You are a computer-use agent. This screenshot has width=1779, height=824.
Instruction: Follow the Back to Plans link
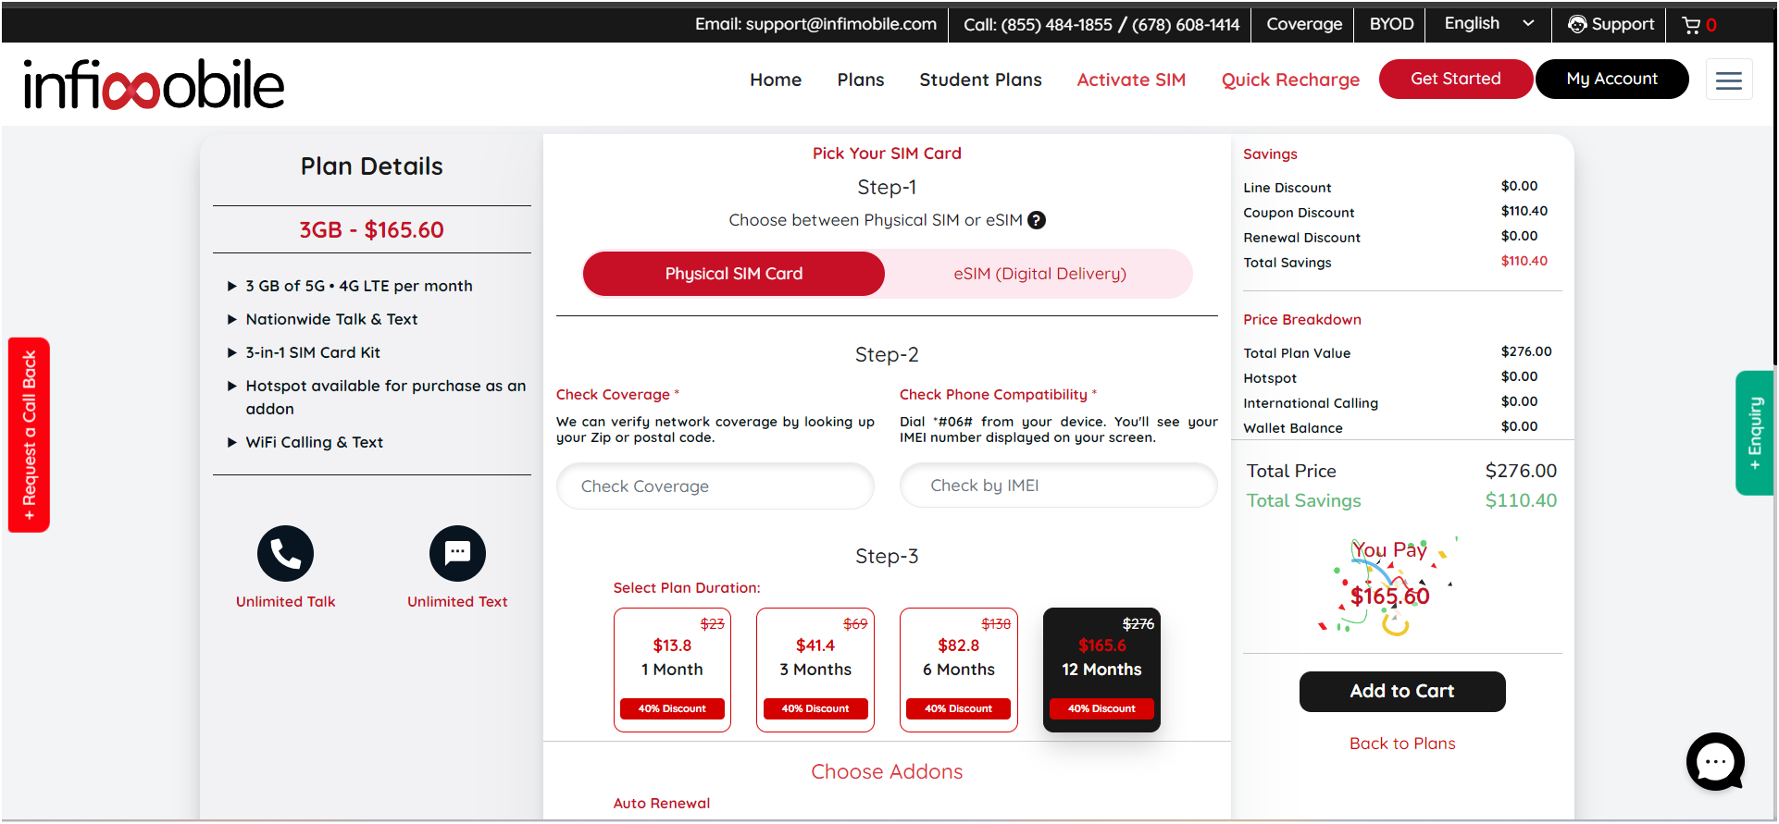(x=1402, y=744)
